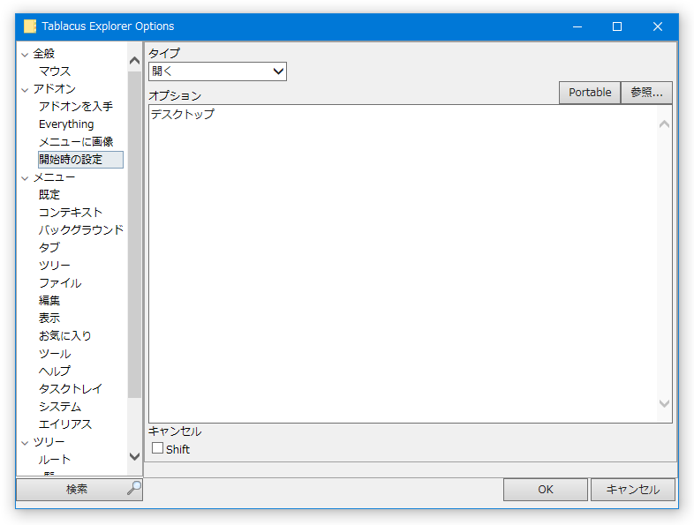The height and width of the screenshot is (525, 694).
Task: Select ファイル in the tree
Action: (60, 283)
